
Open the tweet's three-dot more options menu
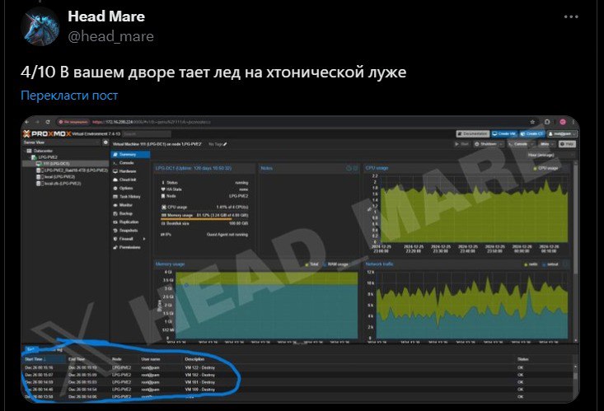click(x=571, y=16)
